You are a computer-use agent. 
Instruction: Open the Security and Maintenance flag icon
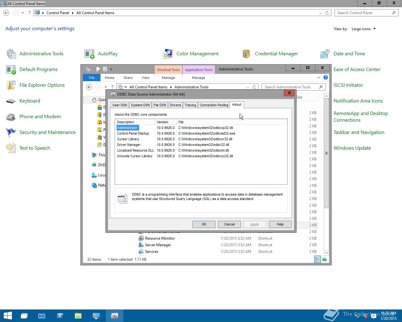pyautogui.click(x=11, y=132)
